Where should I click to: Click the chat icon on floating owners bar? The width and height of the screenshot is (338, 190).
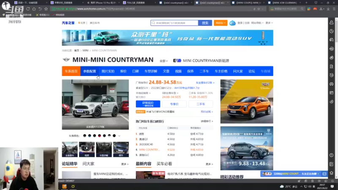(324, 174)
